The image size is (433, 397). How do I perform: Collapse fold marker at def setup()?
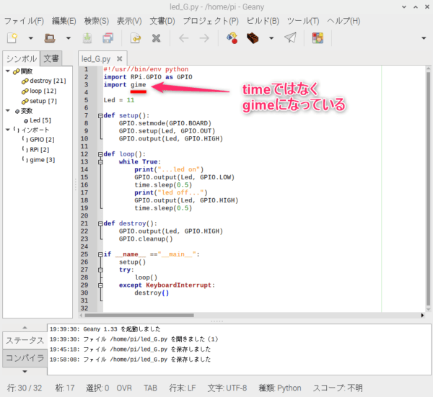click(100, 116)
